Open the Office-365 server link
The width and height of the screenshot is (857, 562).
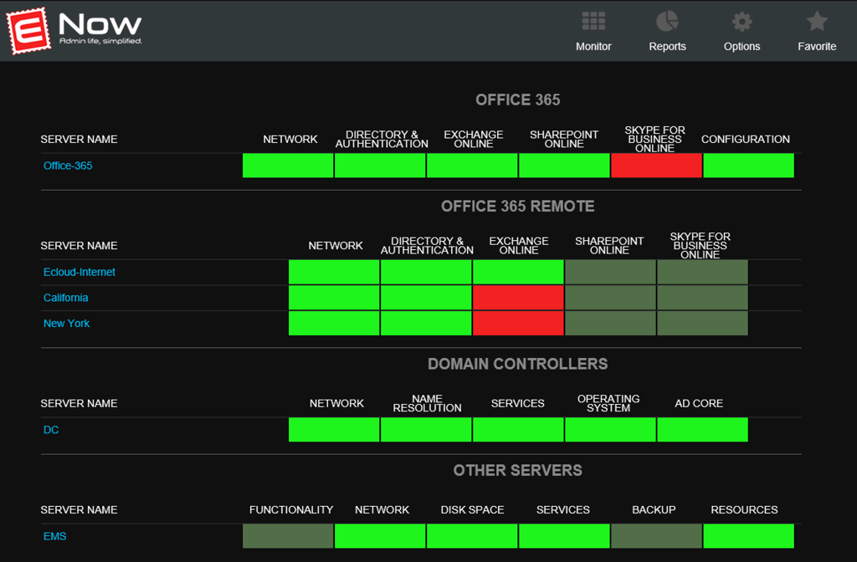tap(68, 166)
